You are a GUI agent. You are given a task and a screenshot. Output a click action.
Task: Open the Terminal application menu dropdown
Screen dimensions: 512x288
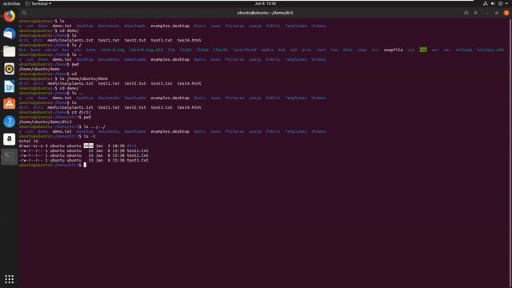pyautogui.click(x=38, y=3)
